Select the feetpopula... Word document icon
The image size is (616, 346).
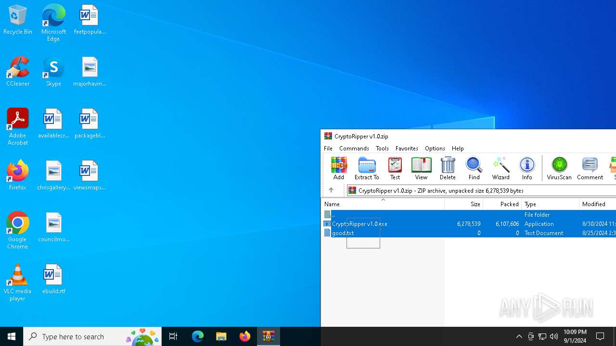click(90, 20)
